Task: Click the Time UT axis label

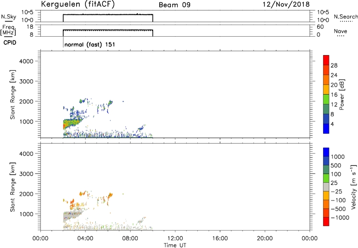Action: tap(175, 245)
